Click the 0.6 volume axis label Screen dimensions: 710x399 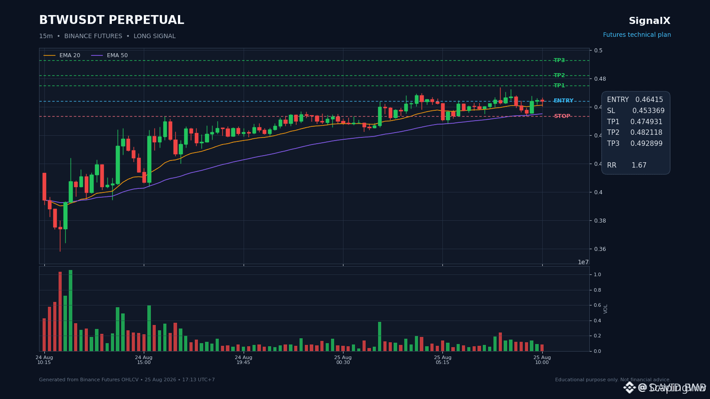pos(597,305)
